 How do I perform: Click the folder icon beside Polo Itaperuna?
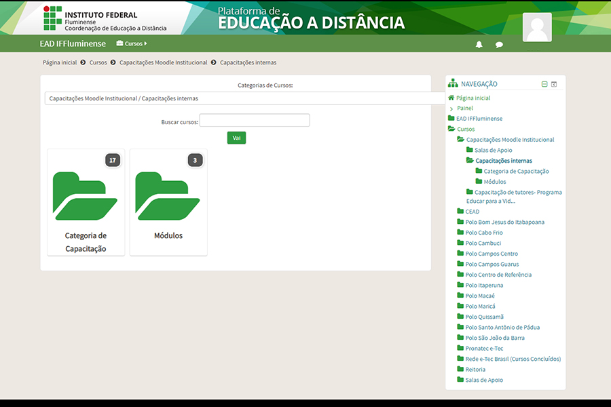(x=460, y=285)
